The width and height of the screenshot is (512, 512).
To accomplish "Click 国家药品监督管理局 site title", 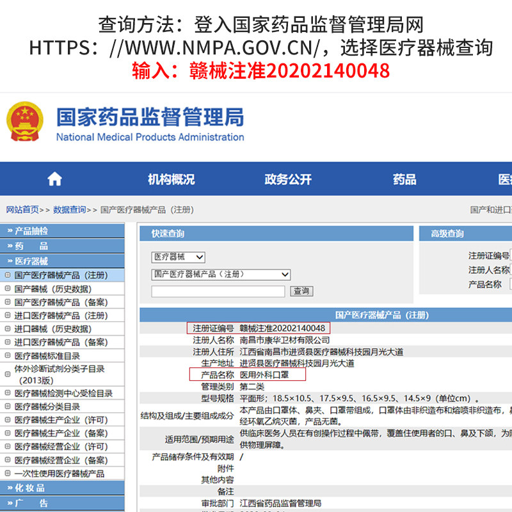I will point(150,117).
